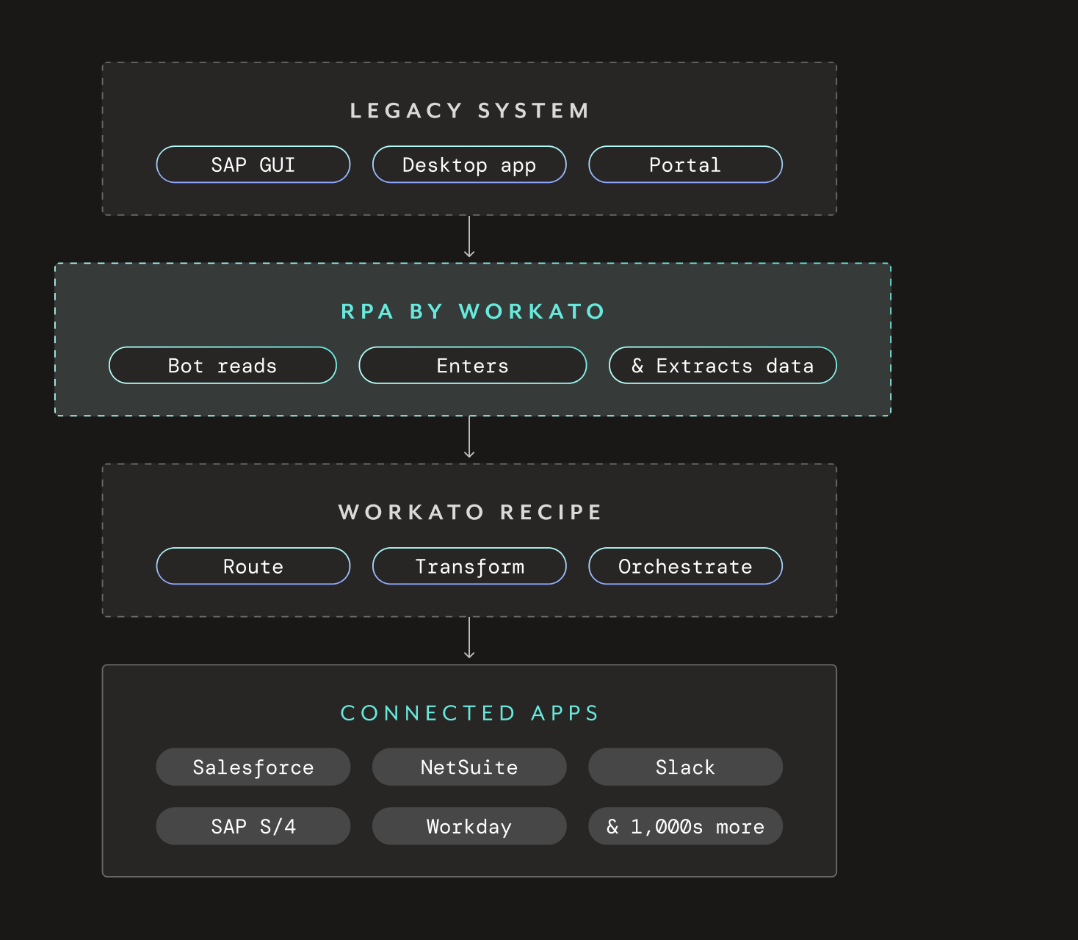Select the Salesforce chip

pos(253,767)
